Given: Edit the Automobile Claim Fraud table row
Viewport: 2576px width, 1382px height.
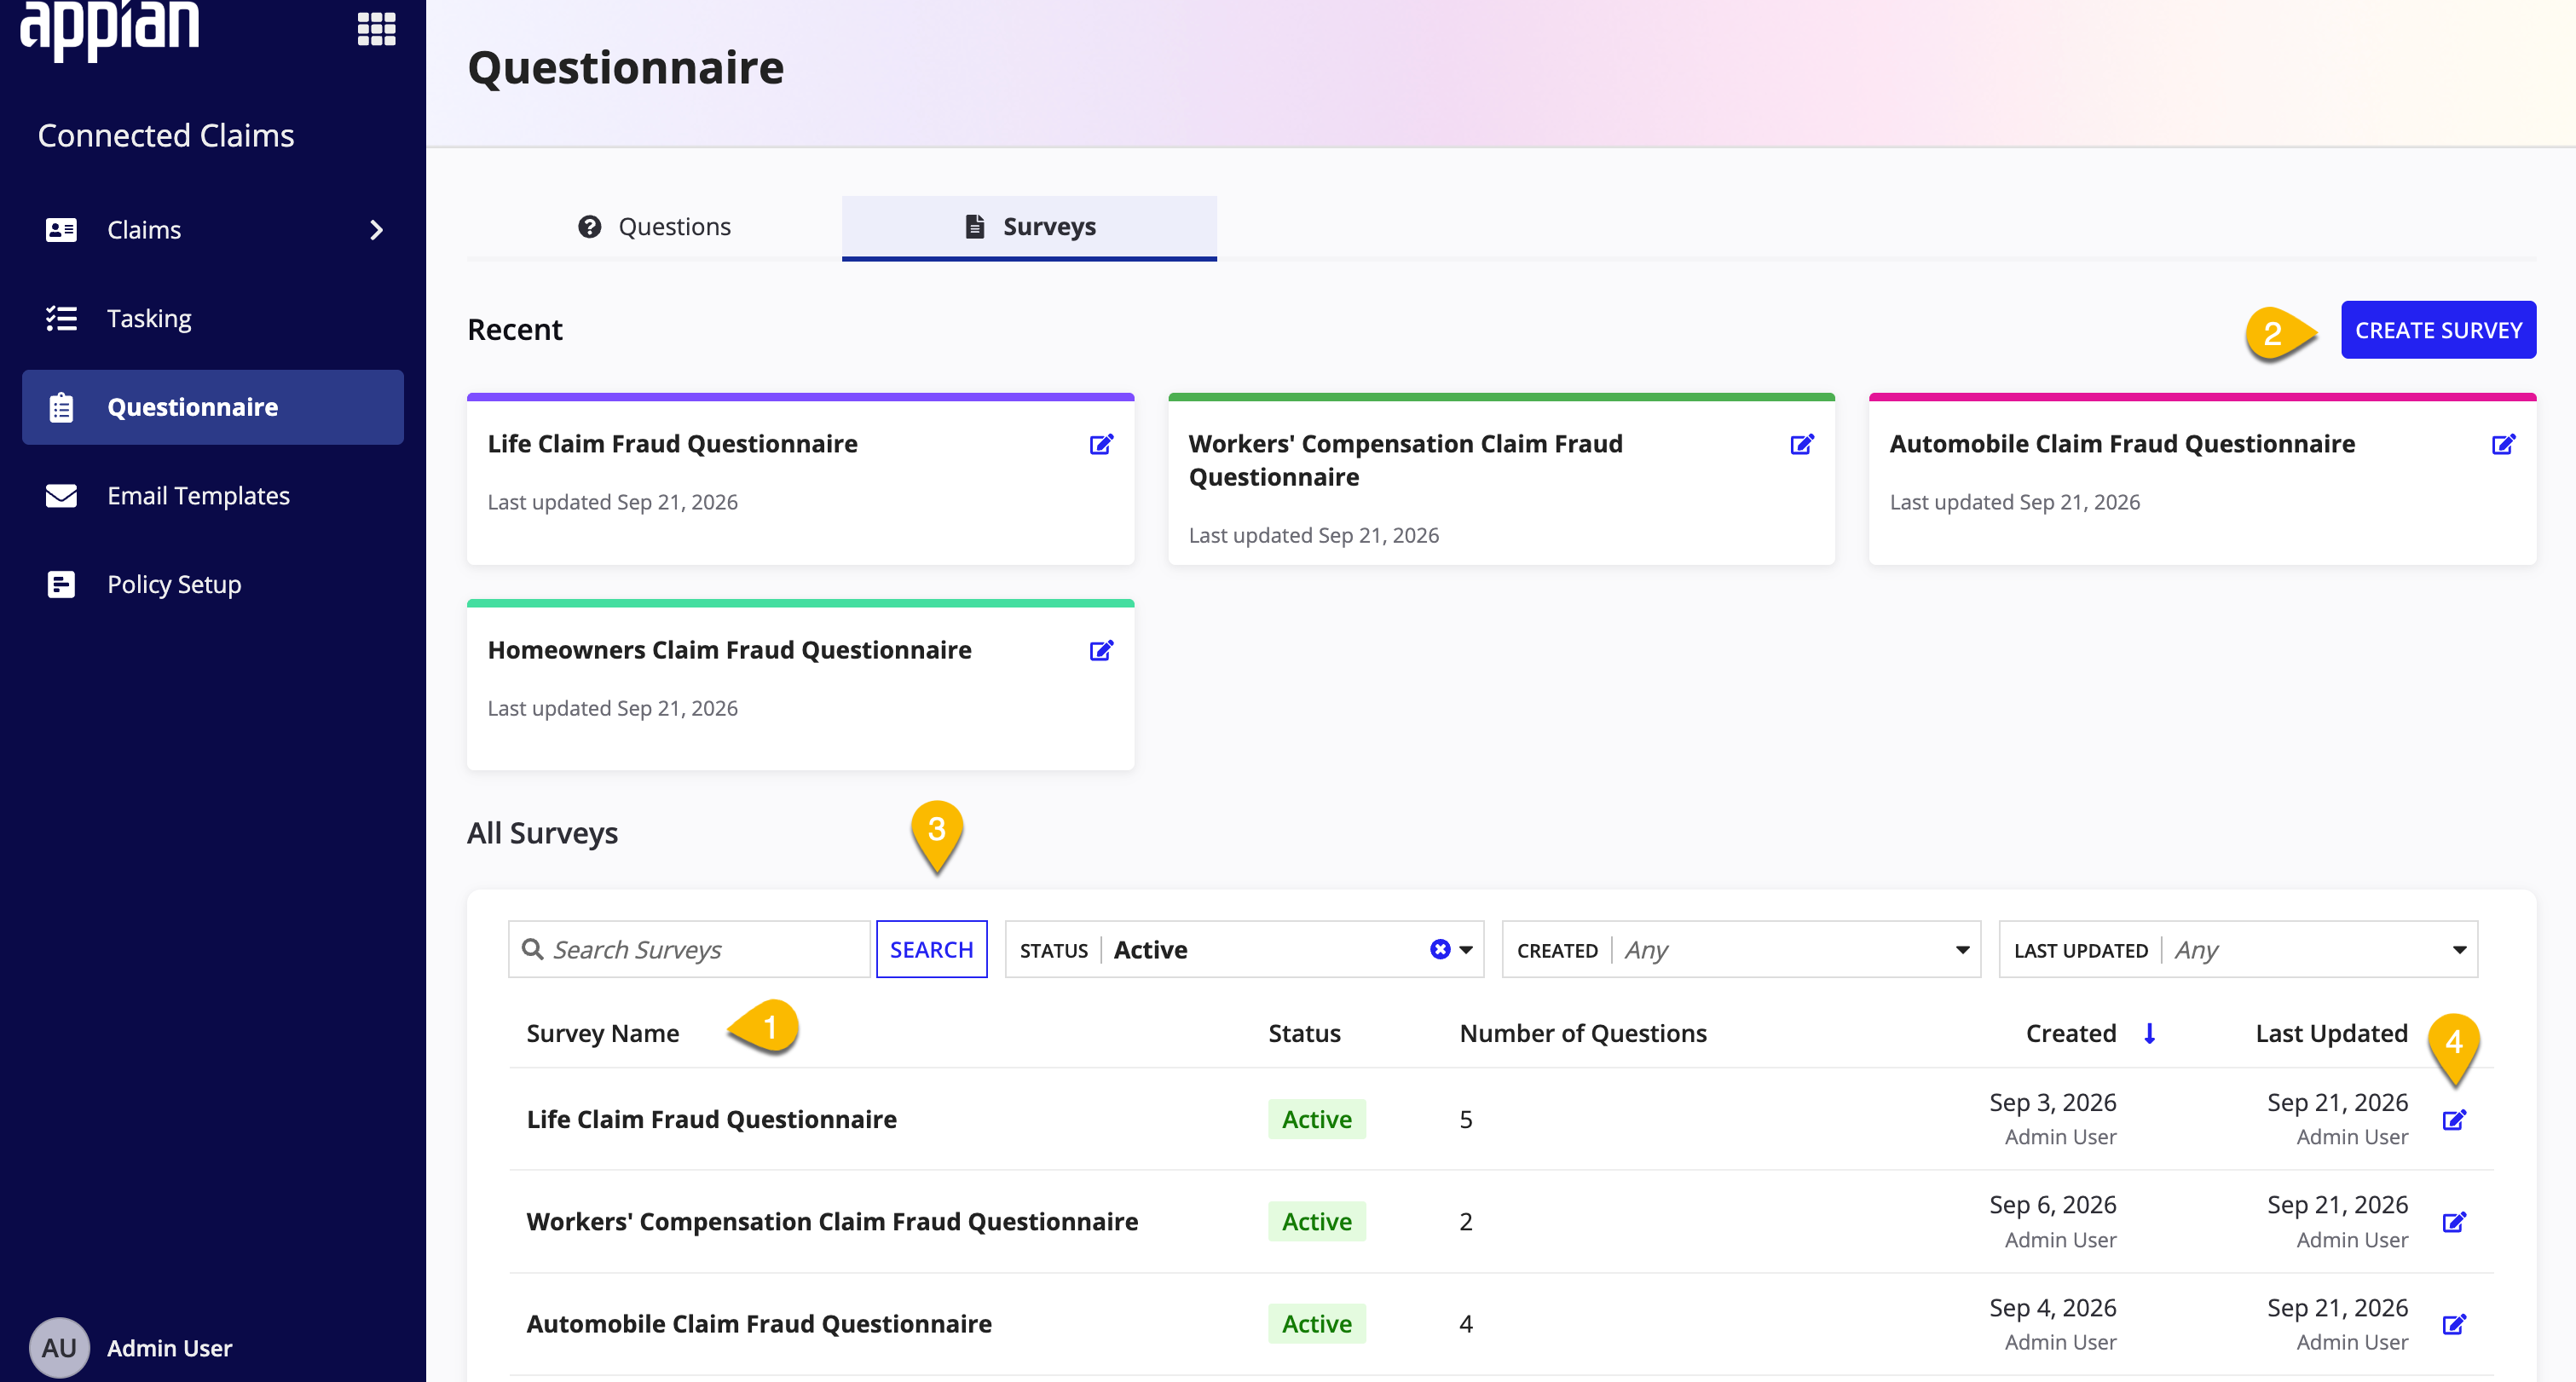Looking at the screenshot, I should (x=2454, y=1325).
